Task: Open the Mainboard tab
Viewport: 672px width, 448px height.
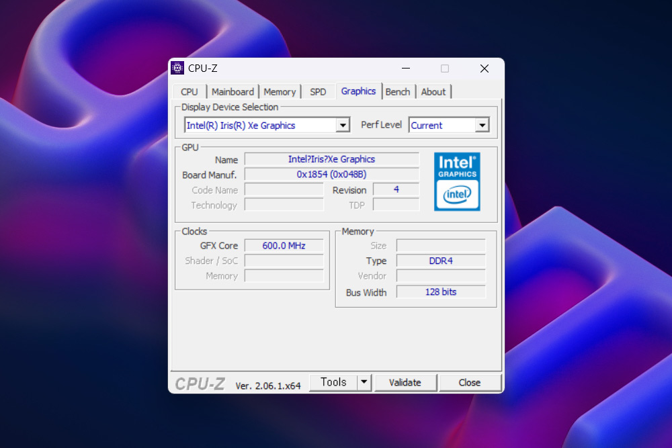Action: pos(233,91)
